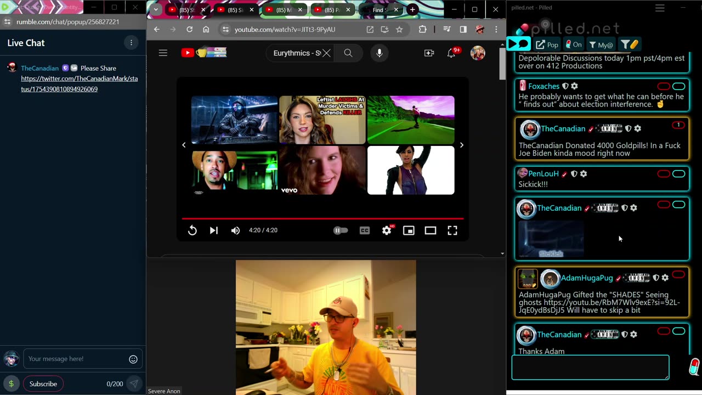Toggle YouTube autoplay switch
702x395 pixels.
(x=341, y=230)
